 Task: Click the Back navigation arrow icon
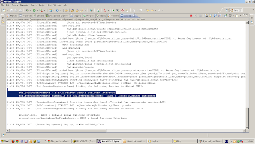tap(152, 10)
